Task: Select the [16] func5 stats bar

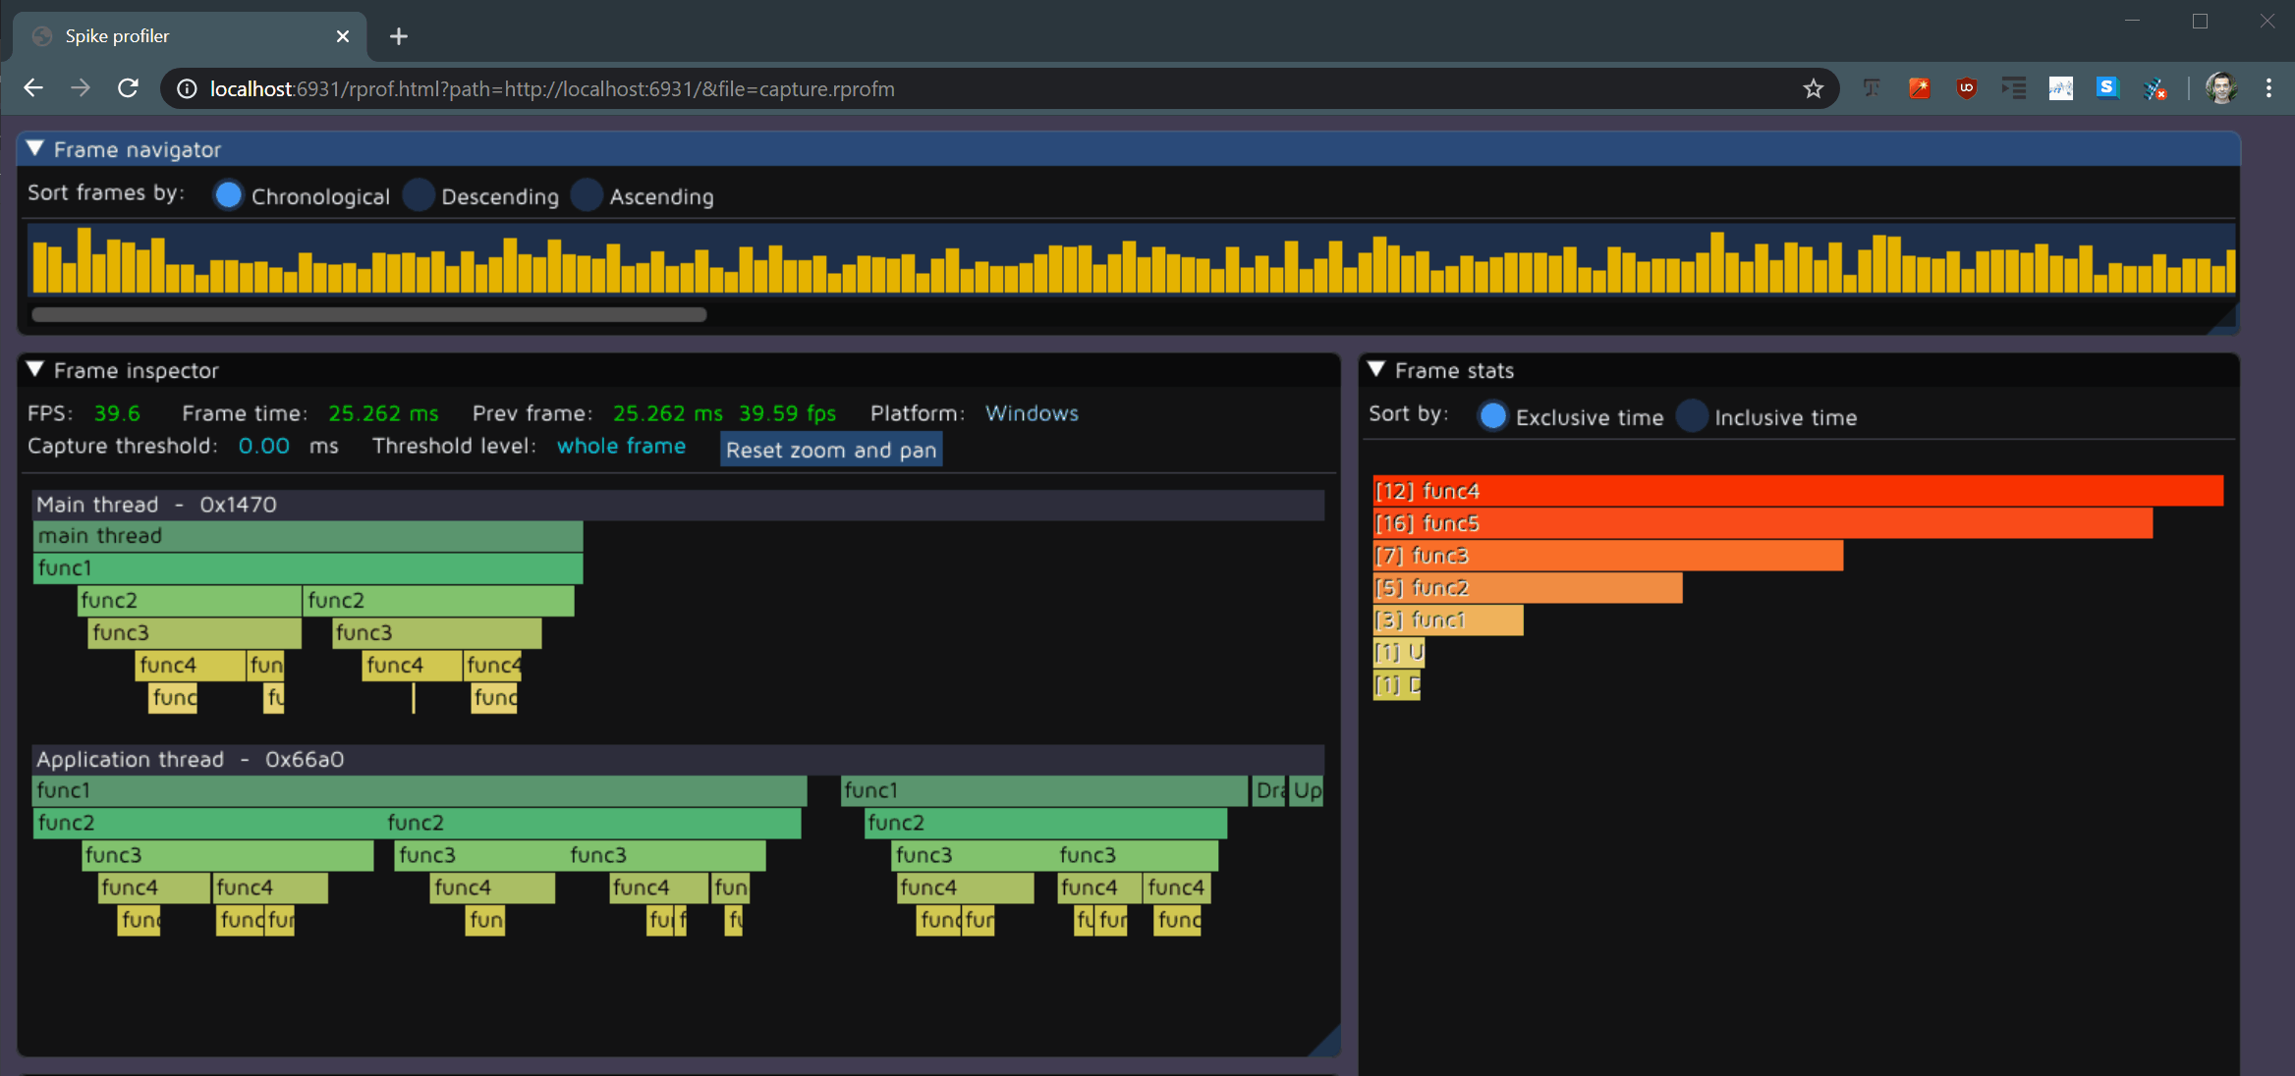Action: click(1763, 523)
